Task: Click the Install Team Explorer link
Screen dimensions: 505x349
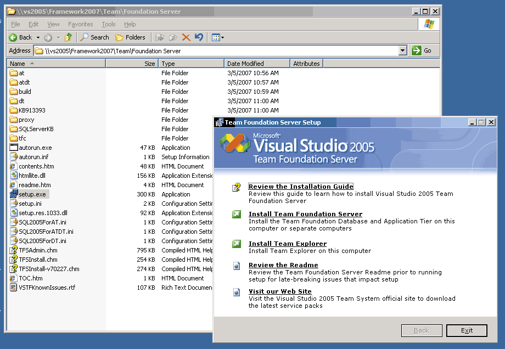Action: [x=288, y=244]
